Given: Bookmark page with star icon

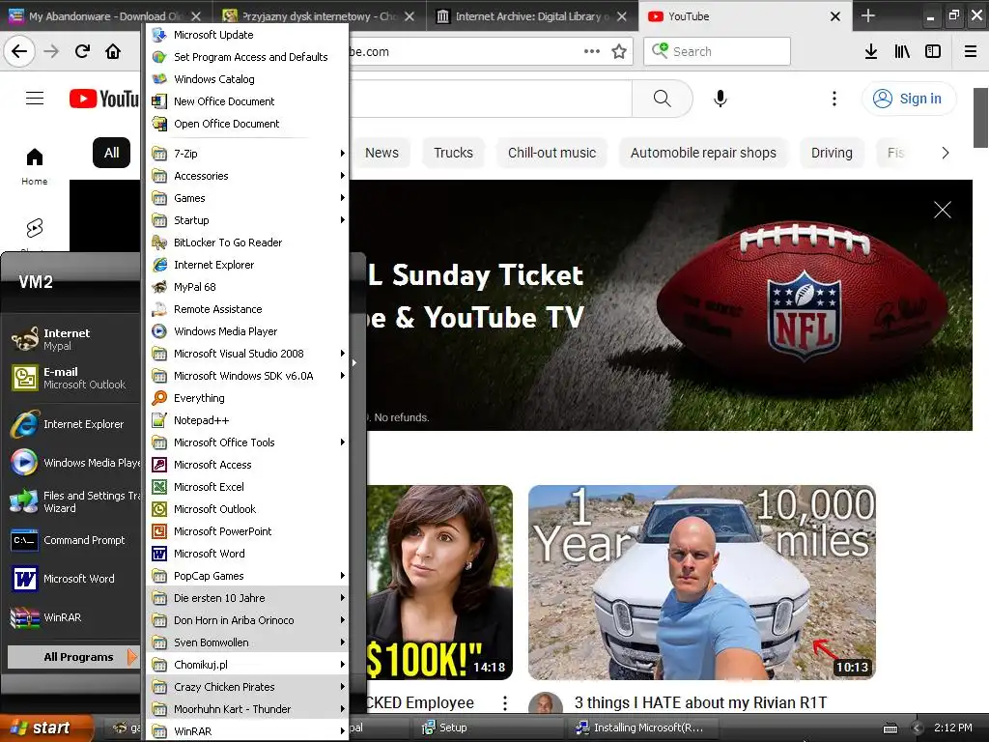Looking at the screenshot, I should (619, 52).
